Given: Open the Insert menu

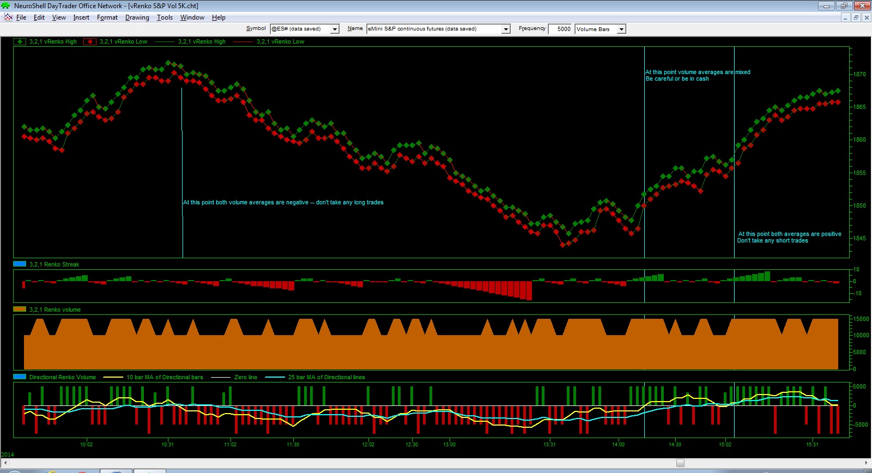Looking at the screenshot, I should (81, 17).
